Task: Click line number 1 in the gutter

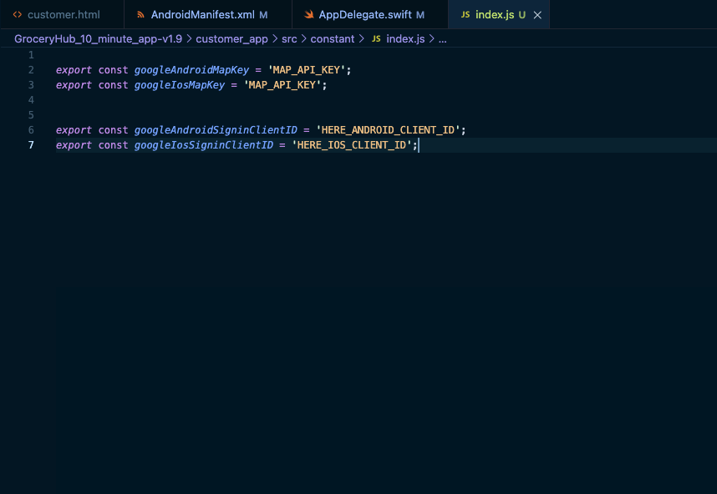Action: [31, 55]
